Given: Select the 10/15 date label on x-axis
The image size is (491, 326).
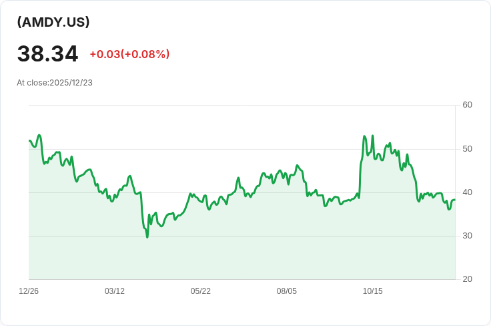Looking at the screenshot, I should coord(373,291).
